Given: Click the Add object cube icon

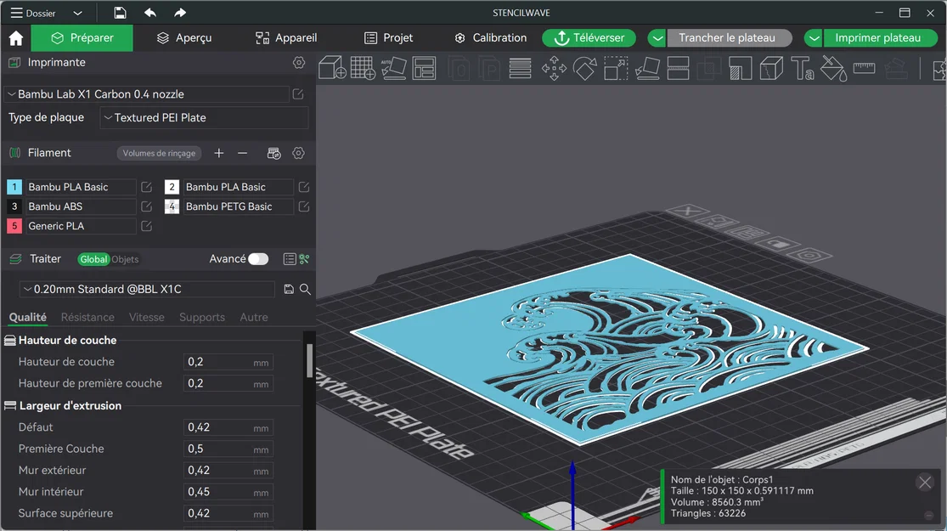Looking at the screenshot, I should (x=331, y=68).
